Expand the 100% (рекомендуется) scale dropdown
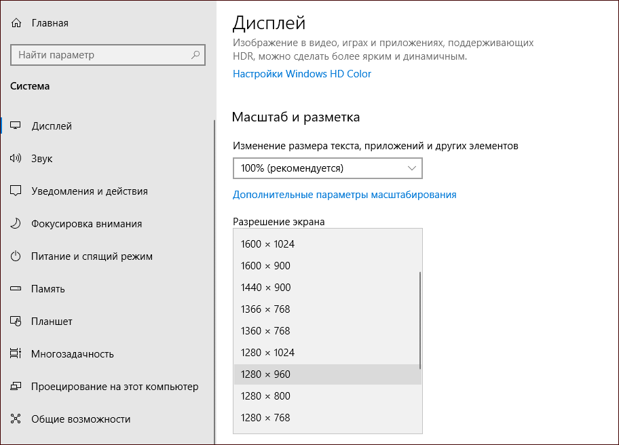 [x=327, y=168]
